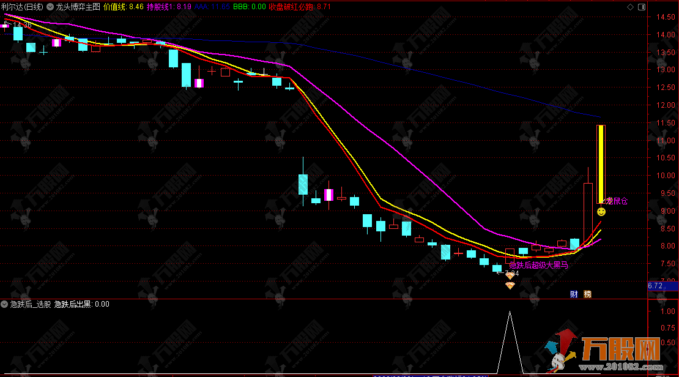Click the blue 财 finance badge
This screenshot has height=377, width=679.
tap(574, 294)
